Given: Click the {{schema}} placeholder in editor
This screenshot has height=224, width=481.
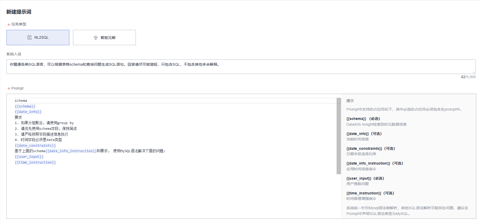Looking at the screenshot, I should [25, 106].
